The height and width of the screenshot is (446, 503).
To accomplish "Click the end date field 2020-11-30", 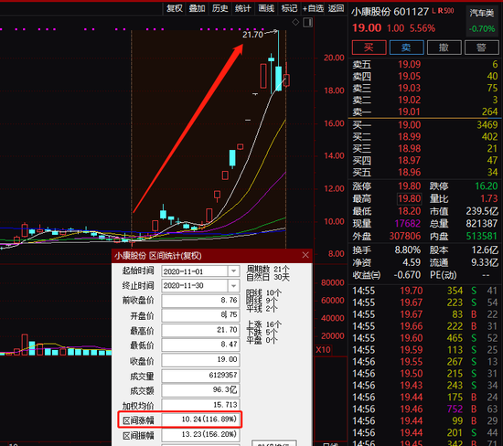I will coord(195,285).
